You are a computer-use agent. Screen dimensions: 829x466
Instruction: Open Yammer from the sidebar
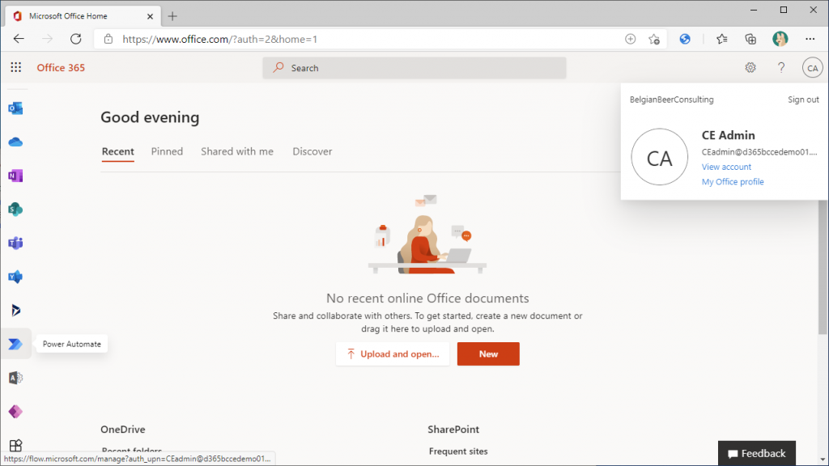[15, 277]
